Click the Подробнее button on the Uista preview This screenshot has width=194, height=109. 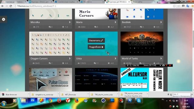coord(96,47)
